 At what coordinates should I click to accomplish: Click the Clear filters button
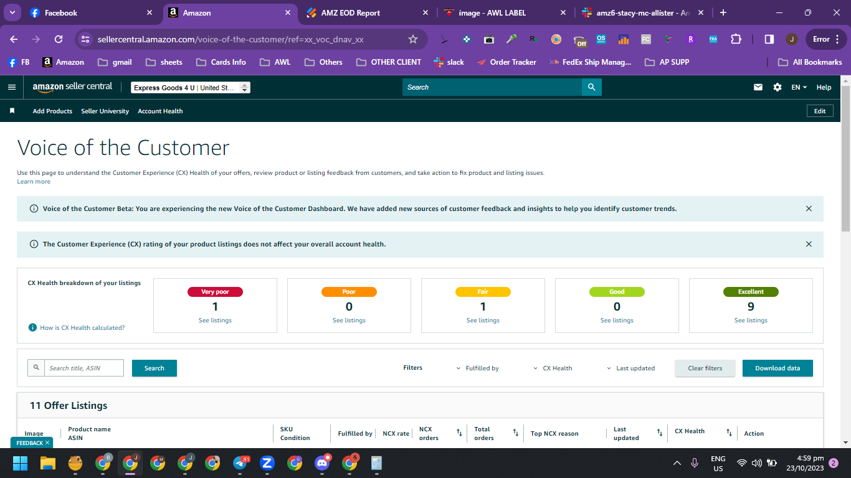pyautogui.click(x=705, y=368)
